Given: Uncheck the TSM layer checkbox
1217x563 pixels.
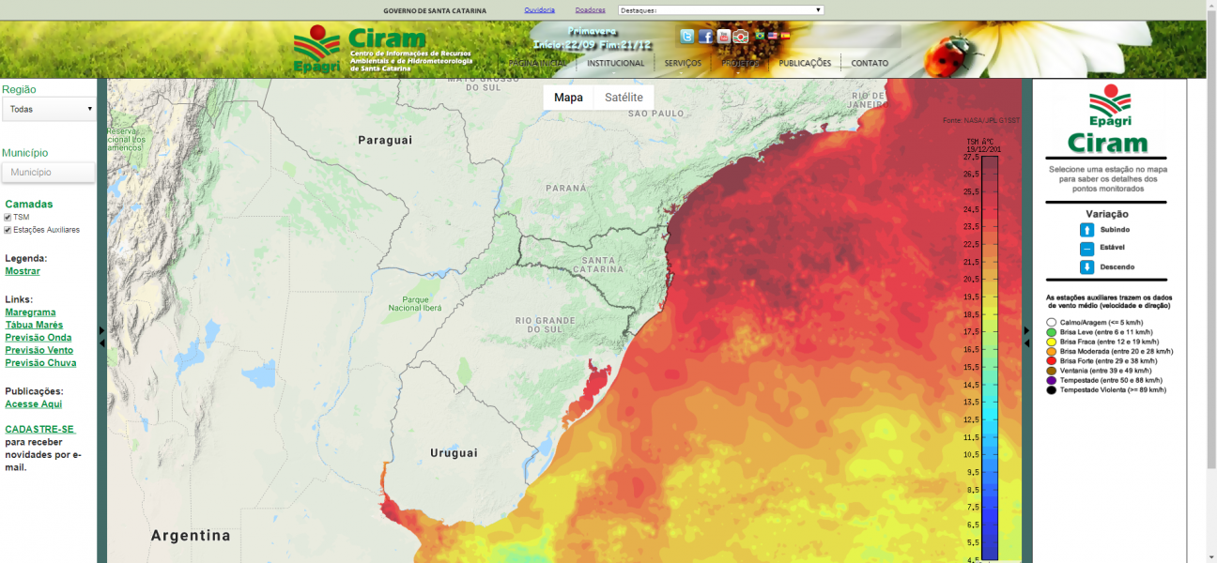Looking at the screenshot, I should [8, 218].
